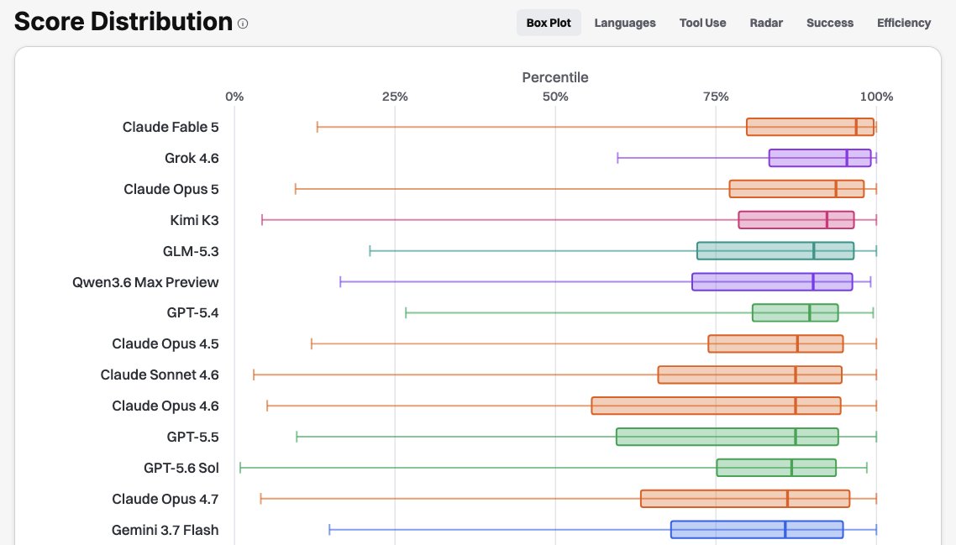Image resolution: width=956 pixels, height=545 pixels.
Task: Click the Claude Sonnet 4.6 label
Action: 159,375
